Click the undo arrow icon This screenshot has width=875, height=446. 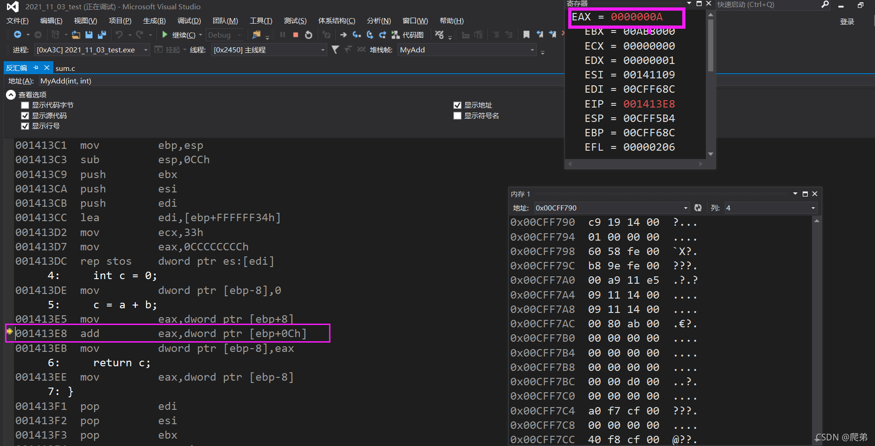click(119, 35)
